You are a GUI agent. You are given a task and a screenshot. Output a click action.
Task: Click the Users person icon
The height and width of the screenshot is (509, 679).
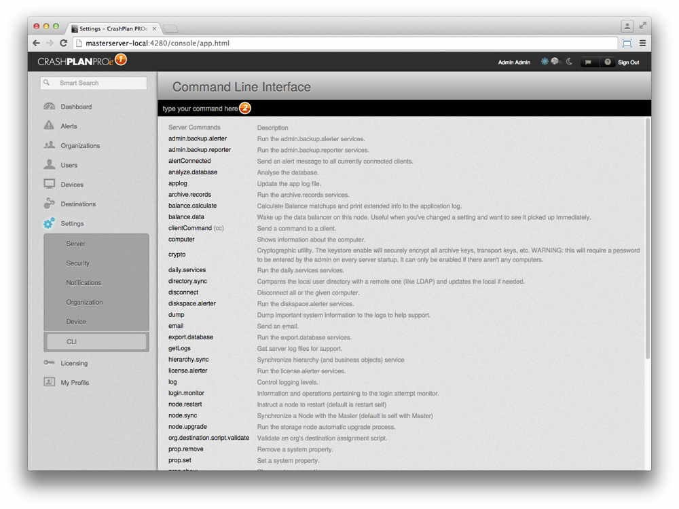coord(49,165)
